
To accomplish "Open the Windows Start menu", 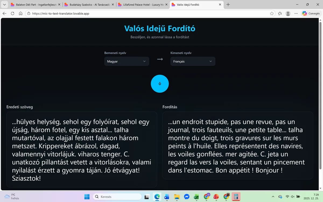I will click(x=87, y=197).
